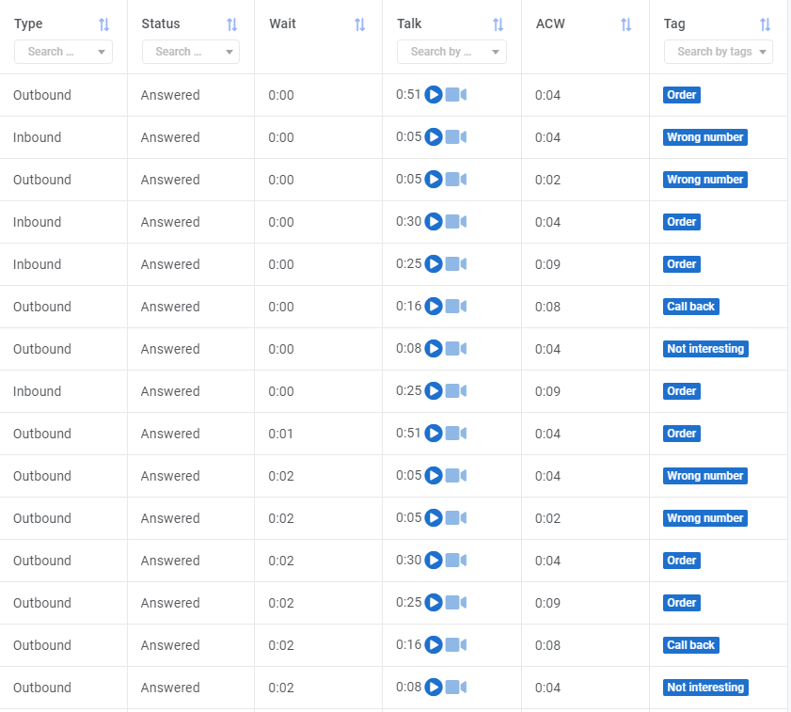Image resolution: width=791 pixels, height=712 pixels.
Task: Open video for 0:08 talk, 0:02 wait call
Action: pyautogui.click(x=456, y=688)
